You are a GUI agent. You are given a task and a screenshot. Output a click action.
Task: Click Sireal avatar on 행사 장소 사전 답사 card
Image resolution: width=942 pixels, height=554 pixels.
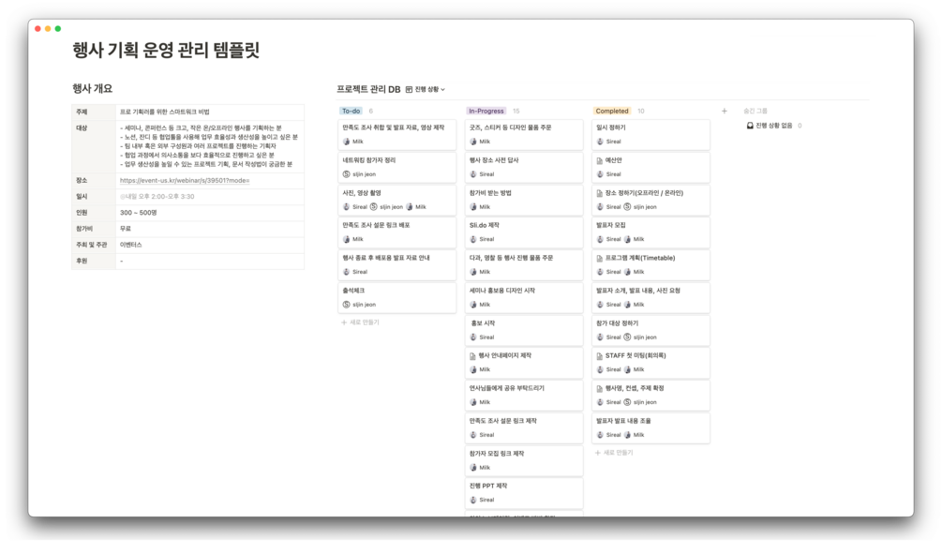point(472,174)
